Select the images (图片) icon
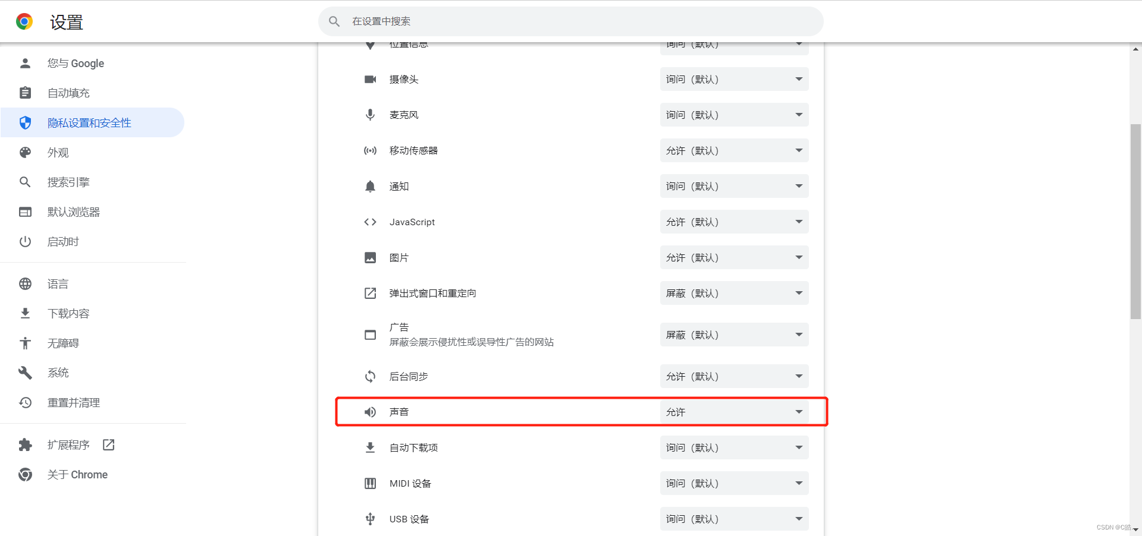 coord(370,257)
